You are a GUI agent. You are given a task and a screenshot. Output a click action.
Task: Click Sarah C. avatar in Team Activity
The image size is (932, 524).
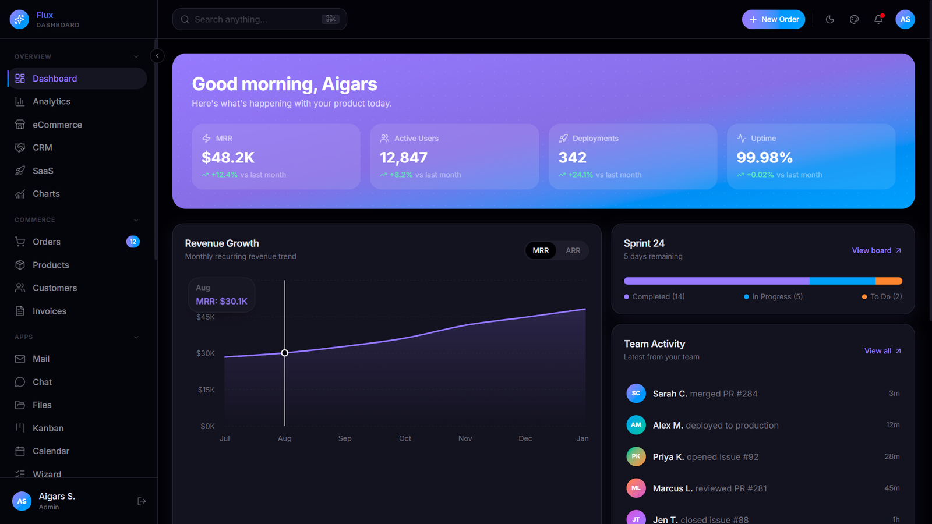pyautogui.click(x=636, y=394)
